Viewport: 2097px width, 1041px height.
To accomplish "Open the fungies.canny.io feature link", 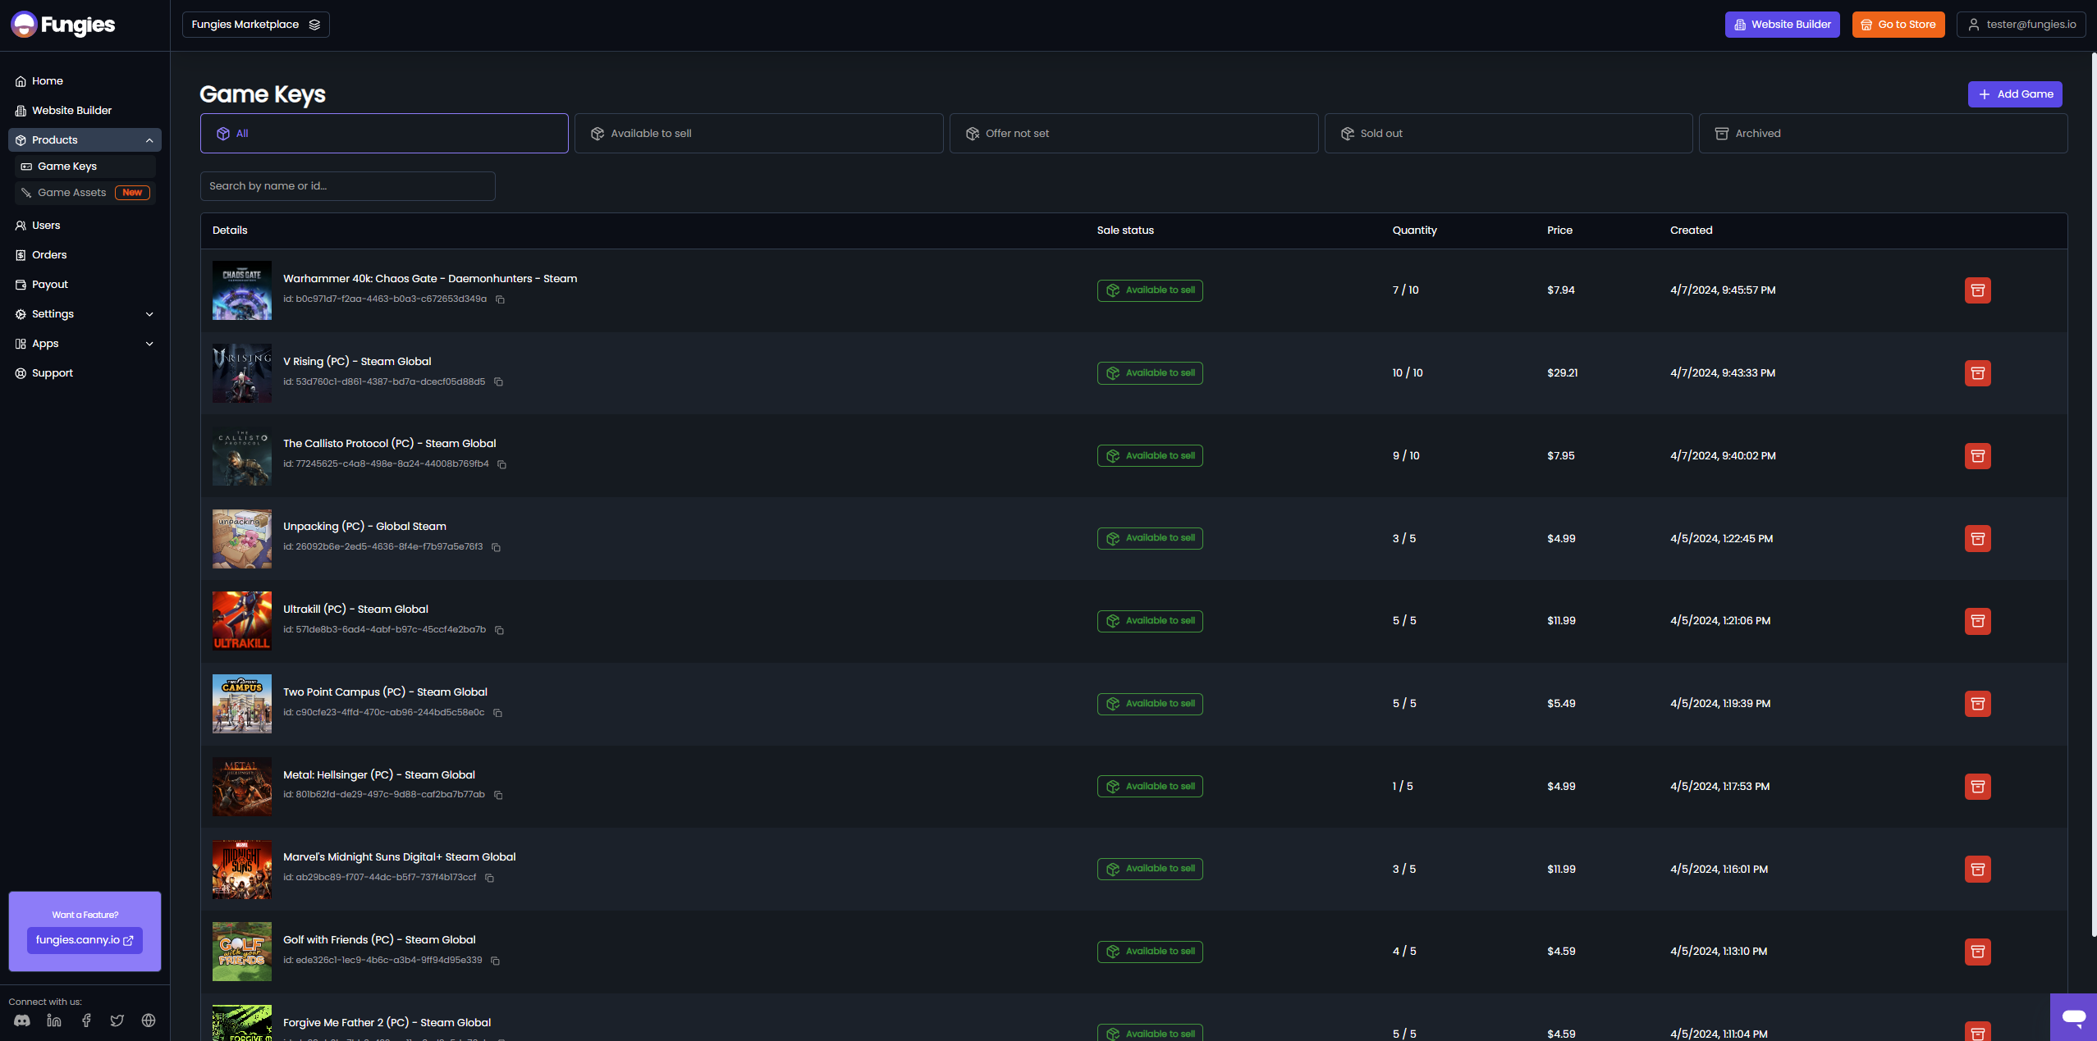I will [85, 940].
